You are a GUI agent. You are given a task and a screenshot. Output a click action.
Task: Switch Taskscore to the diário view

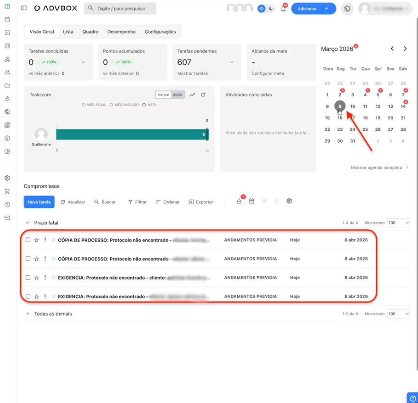coord(178,95)
